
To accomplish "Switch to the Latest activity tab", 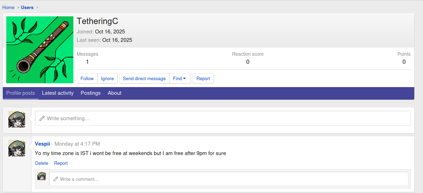I will [58, 93].
